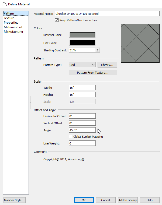Click the Shading Contrast field

coord(82,50)
